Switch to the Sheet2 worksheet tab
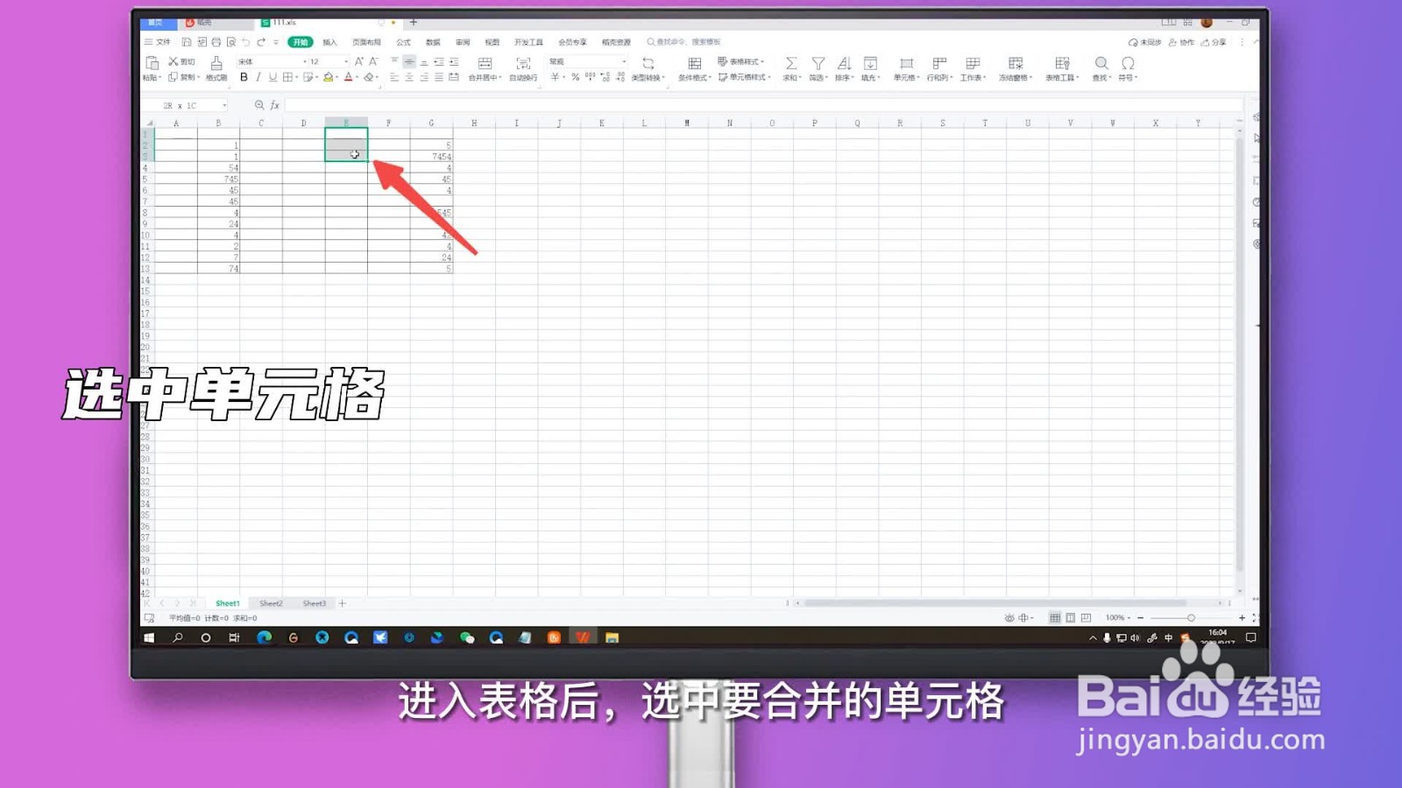The height and width of the screenshot is (788, 1402). point(271,603)
